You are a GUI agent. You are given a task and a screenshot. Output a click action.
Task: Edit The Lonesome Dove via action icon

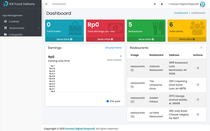tap(198, 85)
